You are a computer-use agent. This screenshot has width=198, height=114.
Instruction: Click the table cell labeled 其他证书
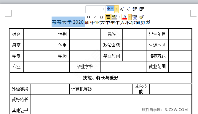(x=20, y=110)
